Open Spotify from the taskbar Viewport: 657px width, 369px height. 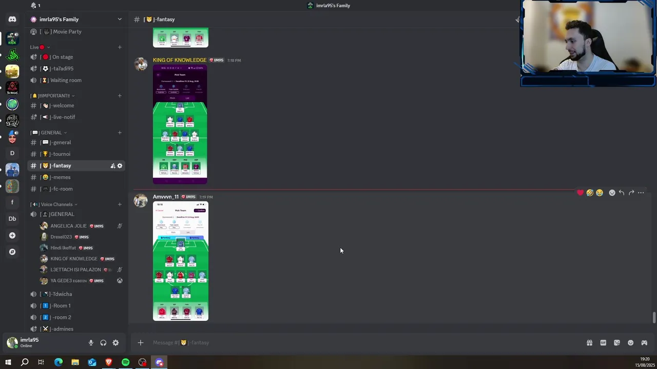[x=125, y=362]
